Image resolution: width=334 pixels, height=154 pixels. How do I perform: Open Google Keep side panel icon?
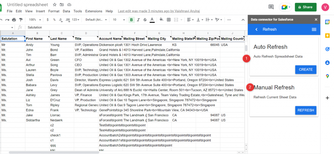pyautogui.click(x=327, y=36)
